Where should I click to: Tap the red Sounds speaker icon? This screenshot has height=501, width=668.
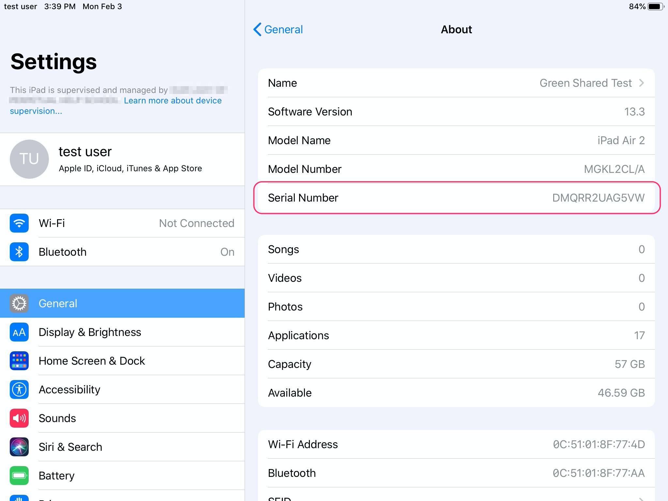click(x=19, y=418)
